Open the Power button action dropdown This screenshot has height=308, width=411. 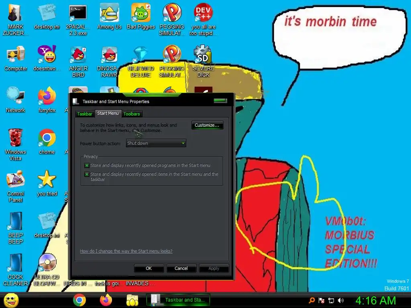click(x=156, y=143)
